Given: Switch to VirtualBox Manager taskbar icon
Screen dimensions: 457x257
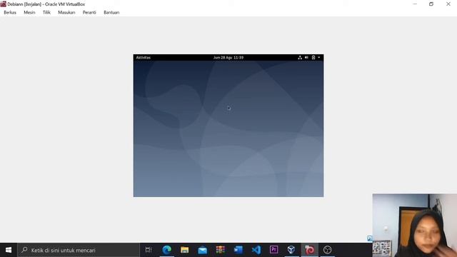Looking at the screenshot, I should point(291,250).
